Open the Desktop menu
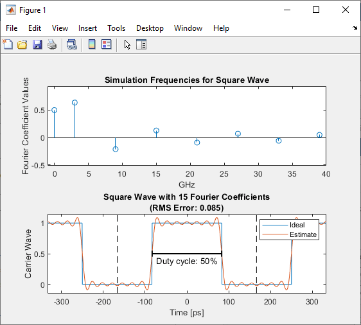The height and width of the screenshot is (325, 361). (150, 28)
